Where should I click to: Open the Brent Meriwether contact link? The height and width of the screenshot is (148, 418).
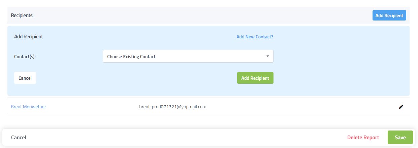(28, 107)
